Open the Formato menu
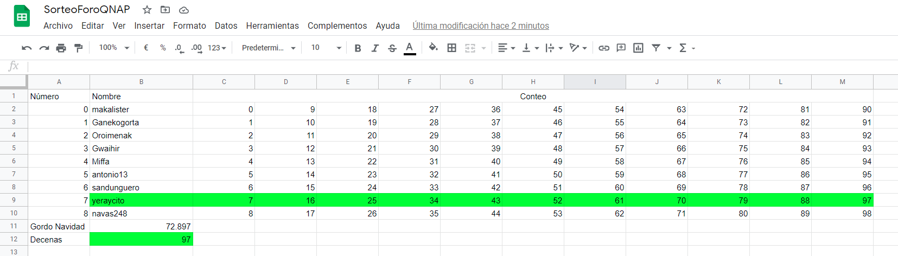The width and height of the screenshot is (898, 256). click(x=189, y=25)
